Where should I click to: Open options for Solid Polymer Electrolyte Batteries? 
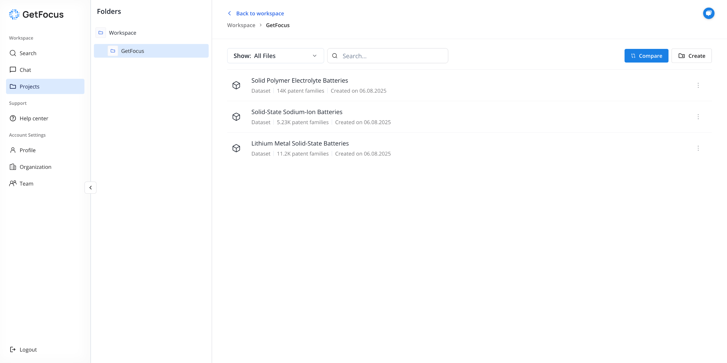[x=698, y=85]
